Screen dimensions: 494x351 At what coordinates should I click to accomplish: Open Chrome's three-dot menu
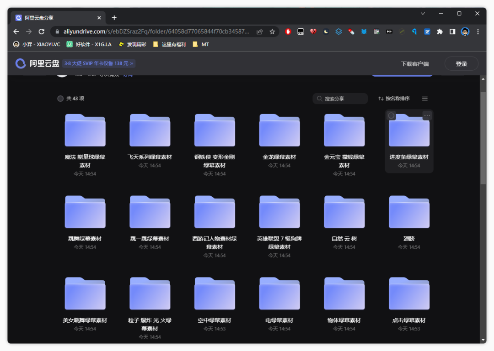[x=478, y=31]
